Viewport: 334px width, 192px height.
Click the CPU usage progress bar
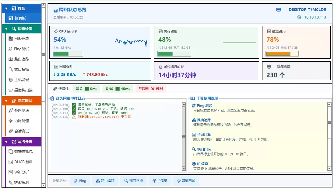point(68,54)
